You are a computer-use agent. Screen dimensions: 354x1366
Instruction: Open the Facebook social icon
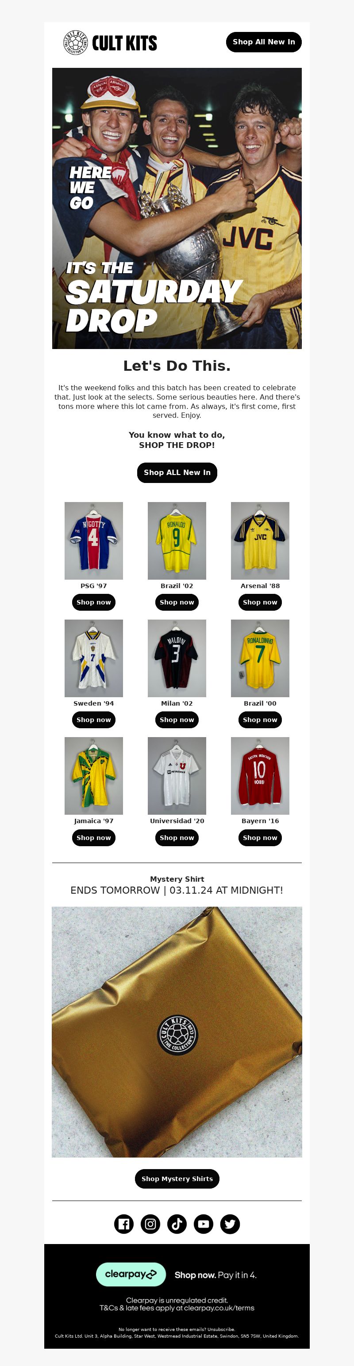(x=124, y=1224)
